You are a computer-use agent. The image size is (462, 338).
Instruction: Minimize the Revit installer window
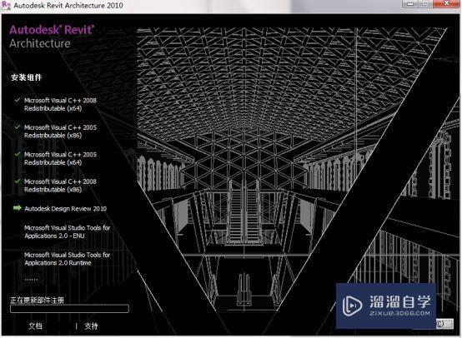[x=410, y=4]
